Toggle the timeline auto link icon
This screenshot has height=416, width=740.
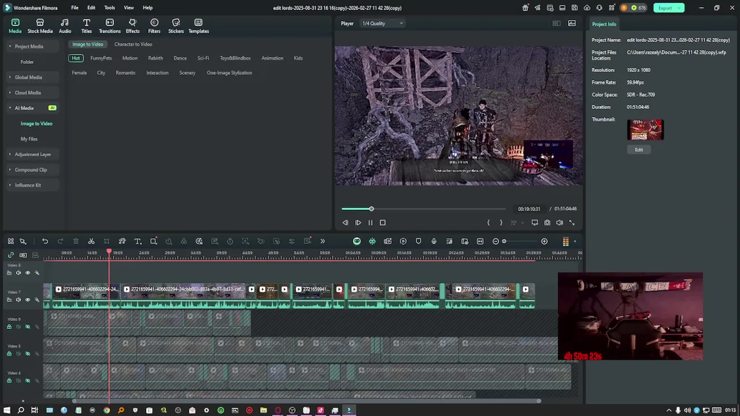pyautogui.click(x=10, y=255)
